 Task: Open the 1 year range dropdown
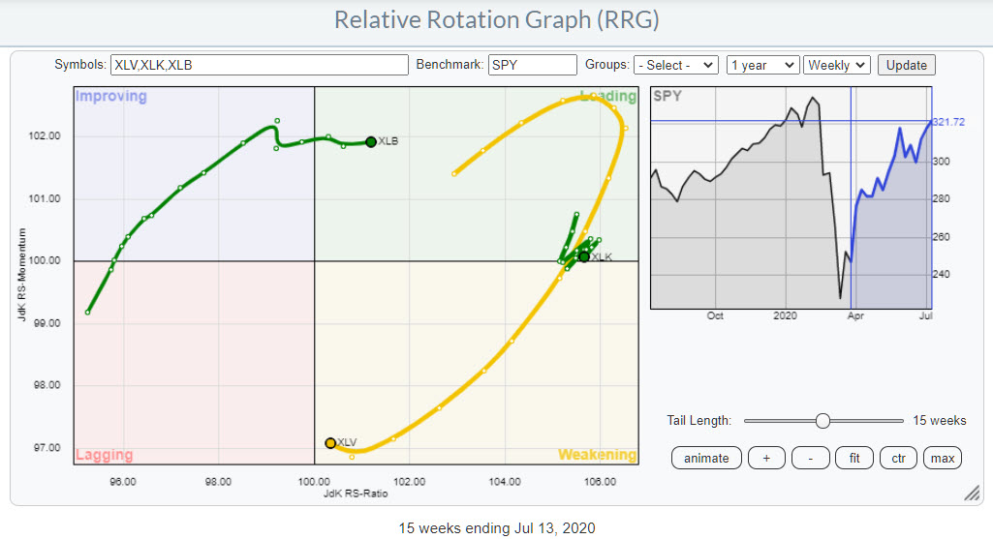tap(761, 65)
